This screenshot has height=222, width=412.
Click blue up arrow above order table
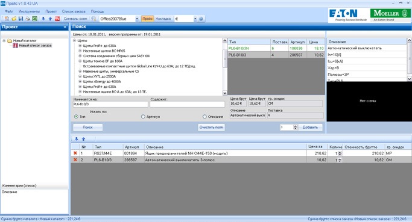pyautogui.click(x=83, y=139)
